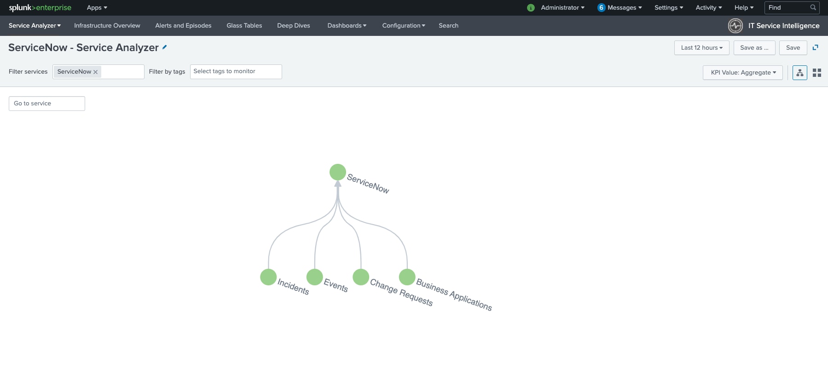Change the Last 12 hours time range

pos(702,47)
